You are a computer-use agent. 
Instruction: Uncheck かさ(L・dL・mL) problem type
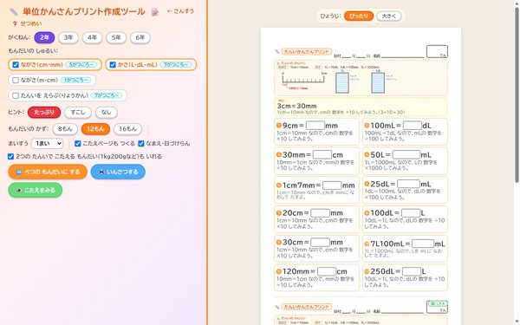(113, 65)
